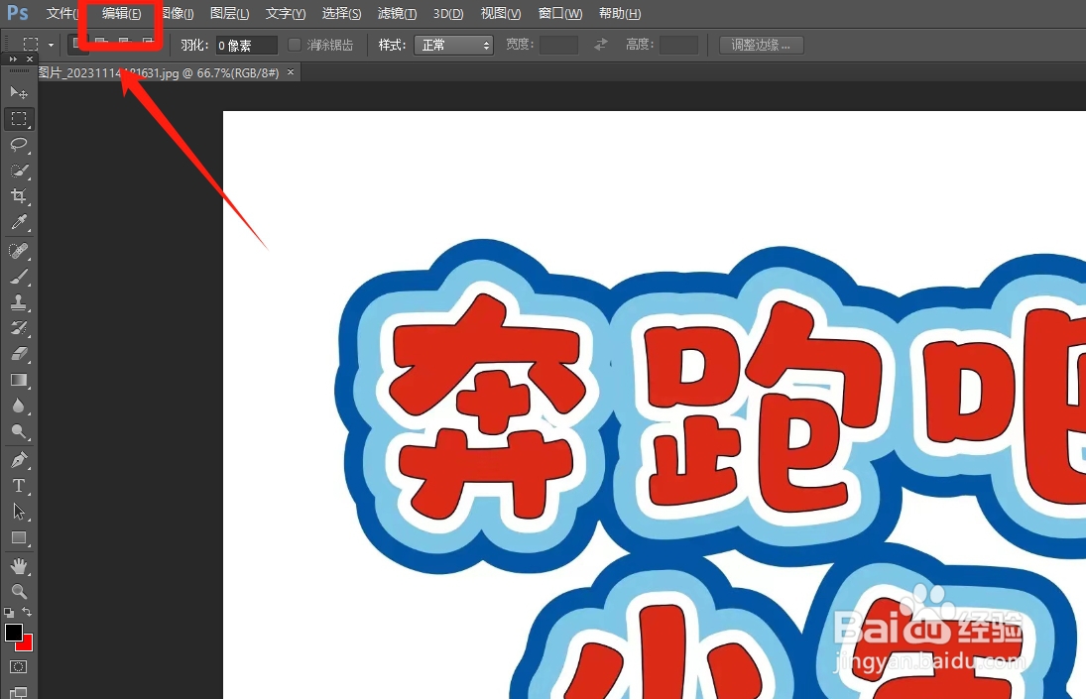Select the Hand tool

point(19,566)
